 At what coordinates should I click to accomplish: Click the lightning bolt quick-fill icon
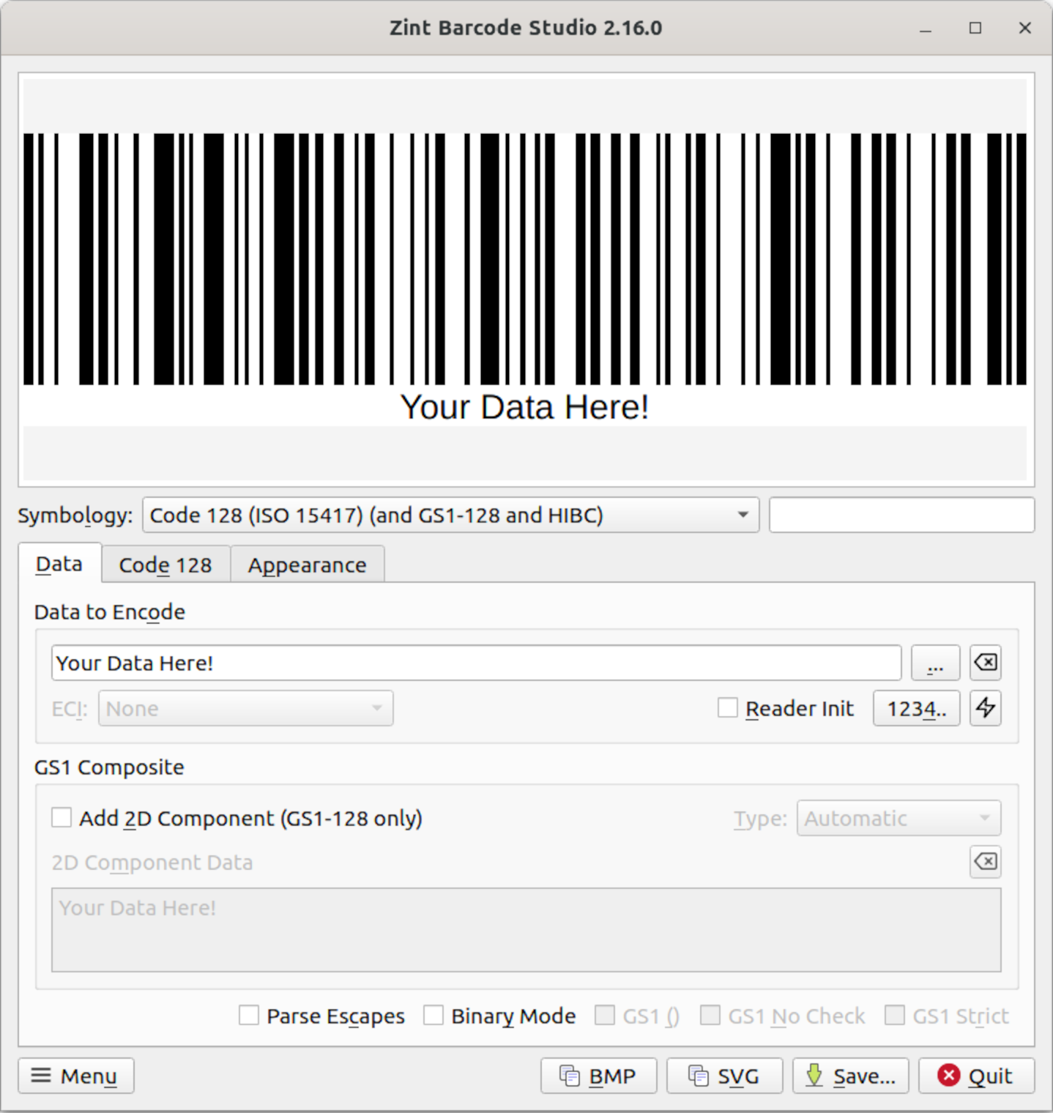coord(985,708)
